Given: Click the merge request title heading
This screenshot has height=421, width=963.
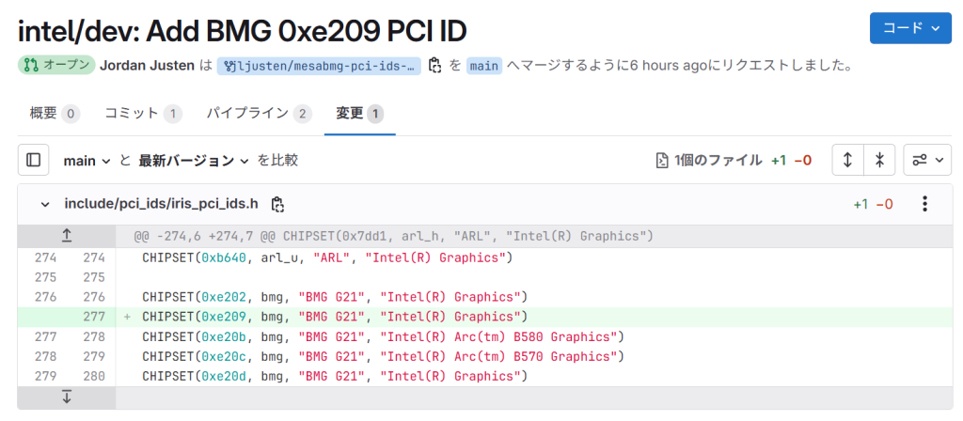Looking at the screenshot, I should (244, 31).
